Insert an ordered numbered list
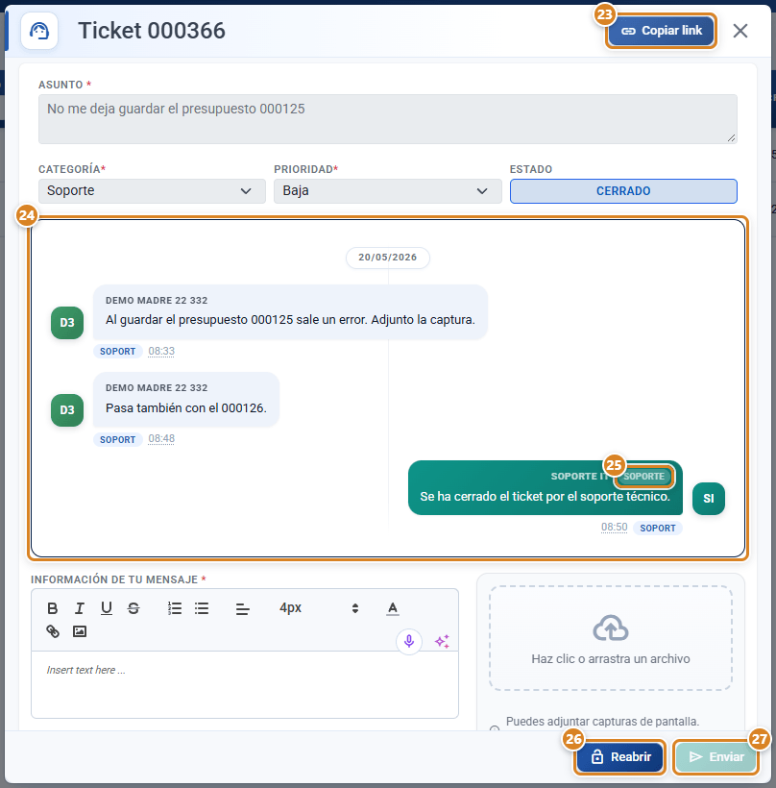Image resolution: width=776 pixels, height=788 pixels. click(x=175, y=608)
